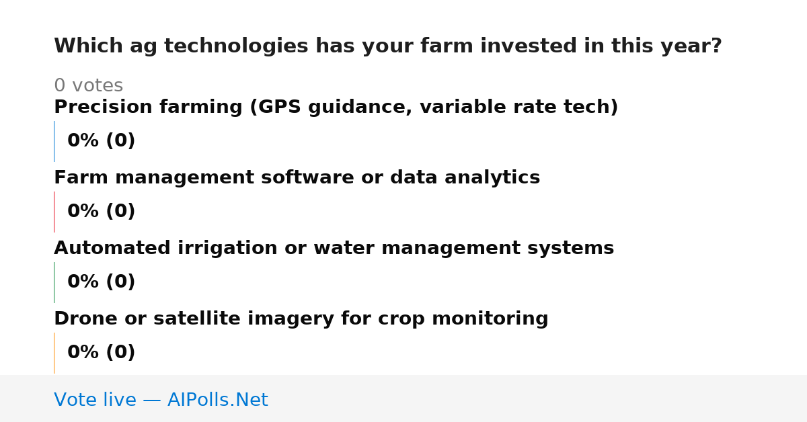Click the 0% (0) result under Farm management
Image resolution: width=807 pixels, height=422 pixels.
(x=101, y=212)
